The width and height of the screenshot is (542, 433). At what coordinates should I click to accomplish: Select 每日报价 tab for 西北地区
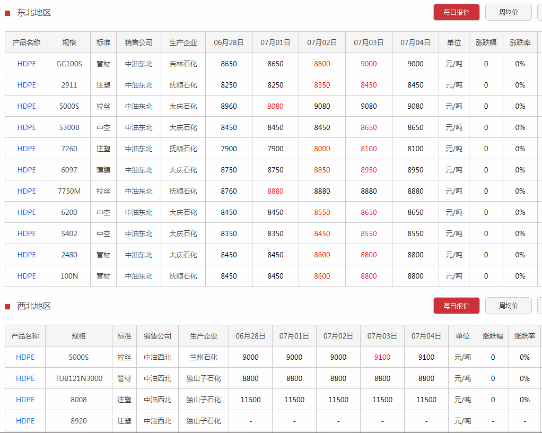pyautogui.click(x=456, y=306)
